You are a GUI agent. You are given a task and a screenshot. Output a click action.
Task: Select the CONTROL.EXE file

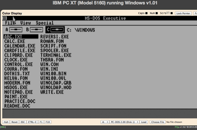pyautogui.click(x=18, y=65)
